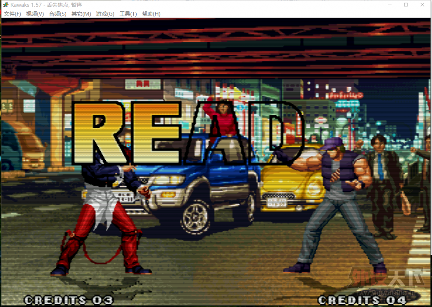Open the 帮助(H) menu
432x307 pixels.
pyautogui.click(x=151, y=14)
